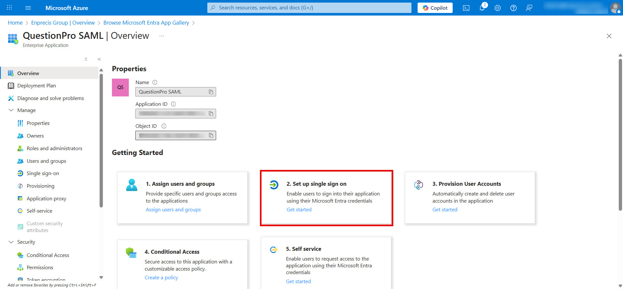This screenshot has width=623, height=289.
Task: Open portal settings gear
Action: click(498, 8)
